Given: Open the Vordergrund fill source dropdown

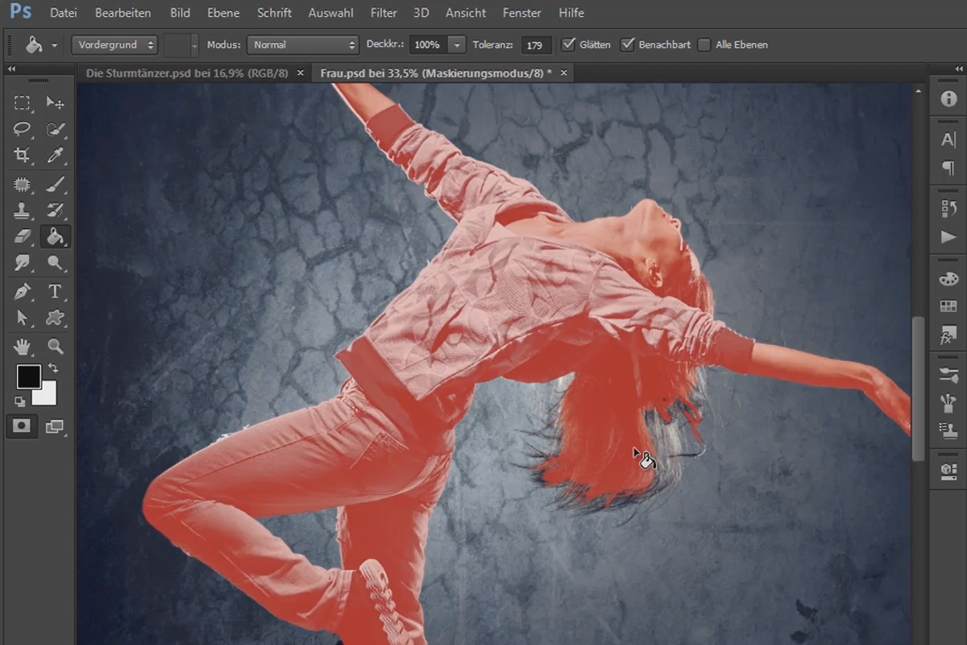Looking at the screenshot, I should tap(114, 45).
